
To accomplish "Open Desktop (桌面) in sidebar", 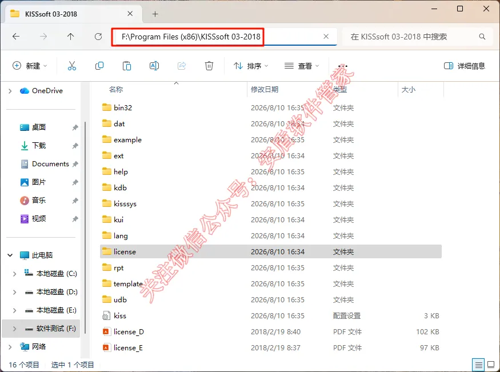I will [x=39, y=127].
